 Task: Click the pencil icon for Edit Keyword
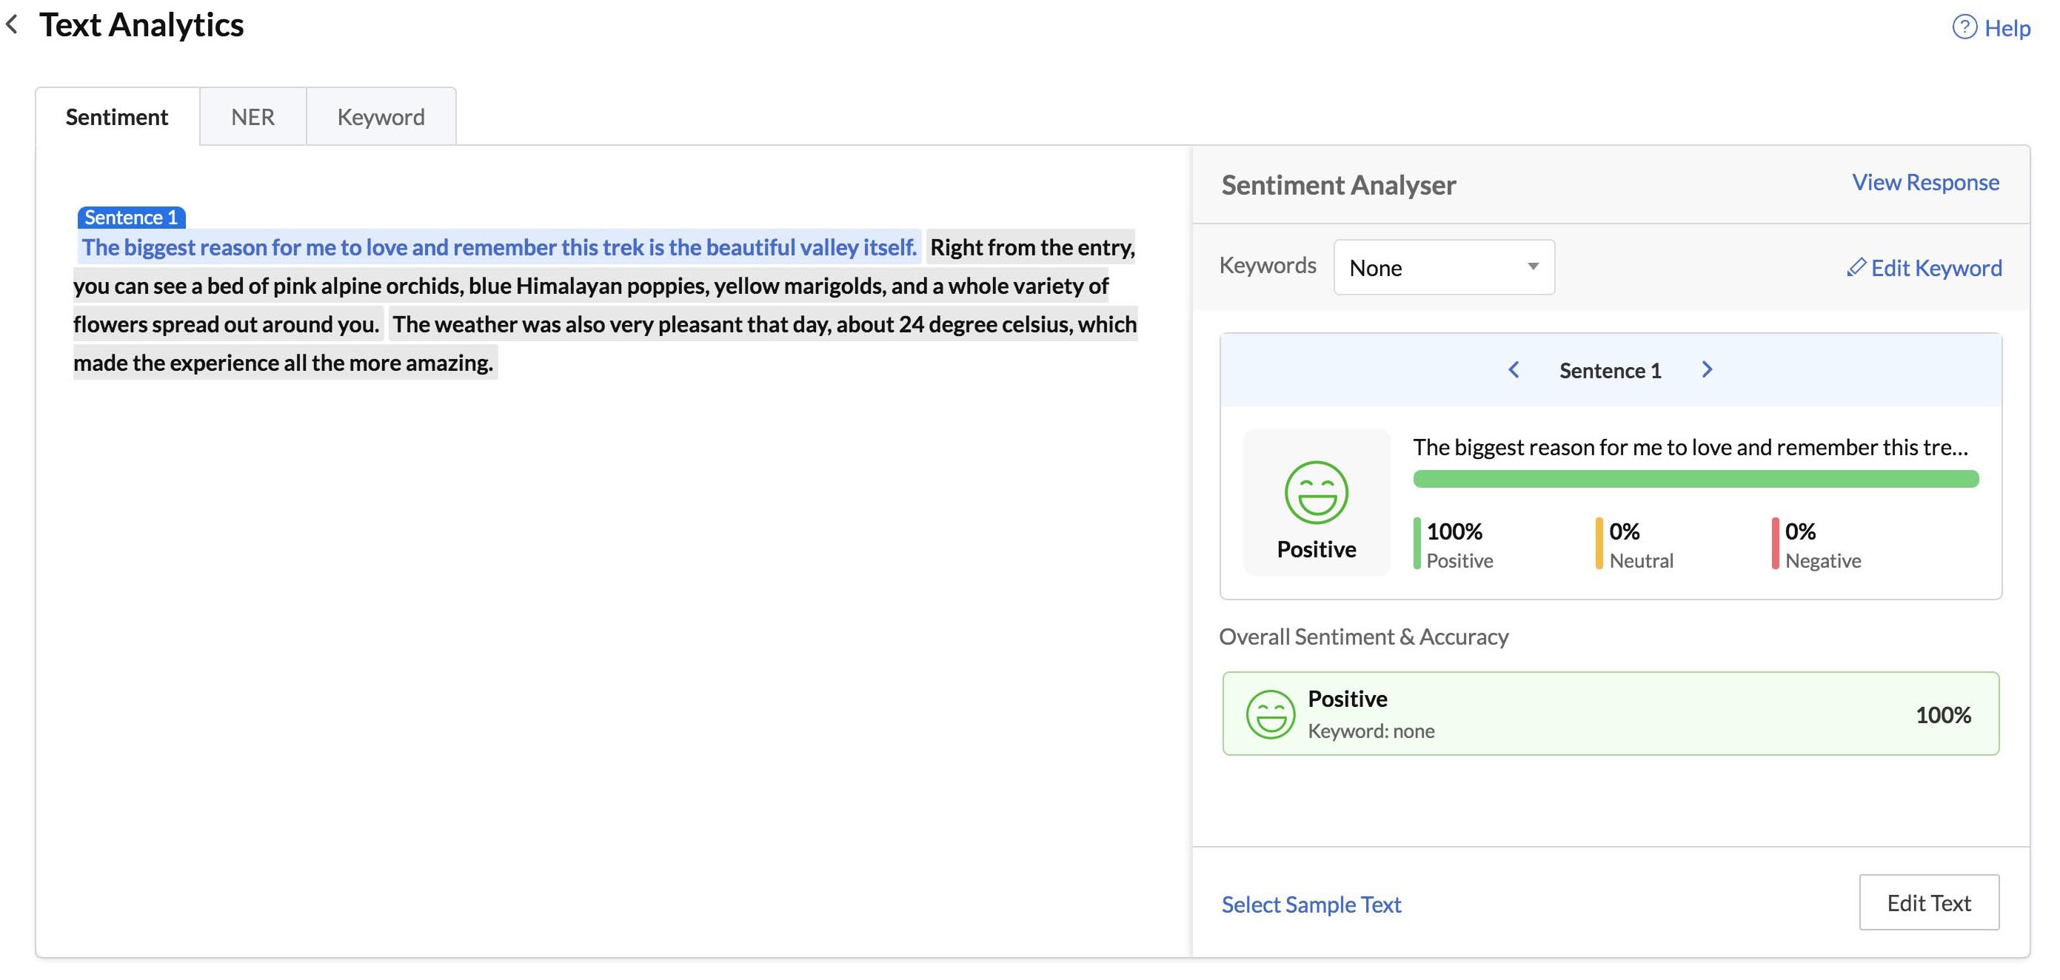pos(1856,267)
